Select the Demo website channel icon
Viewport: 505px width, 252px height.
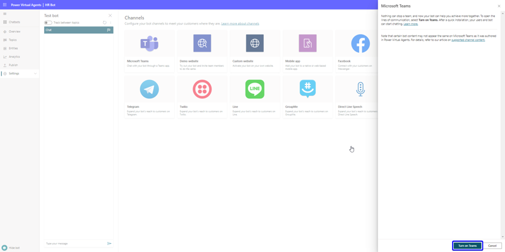coord(202,43)
